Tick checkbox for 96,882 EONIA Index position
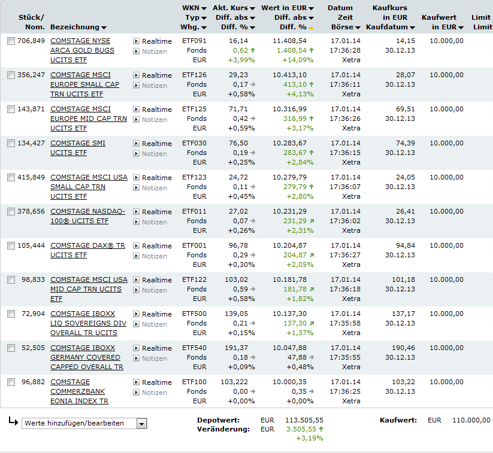The image size is (493, 453). [11, 382]
